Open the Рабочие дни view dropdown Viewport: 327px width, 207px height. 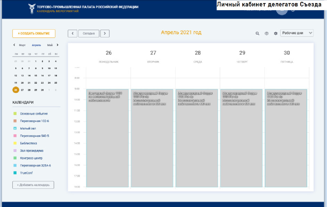tap(297, 33)
